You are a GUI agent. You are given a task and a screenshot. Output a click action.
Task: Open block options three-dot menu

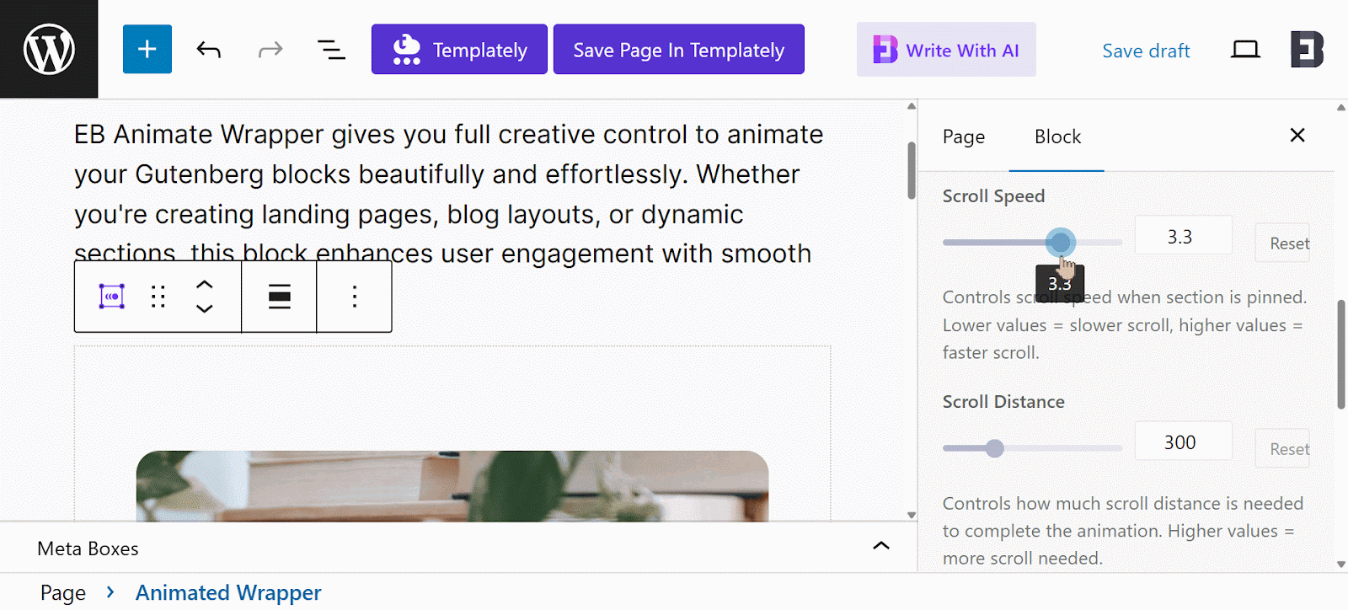(x=355, y=297)
